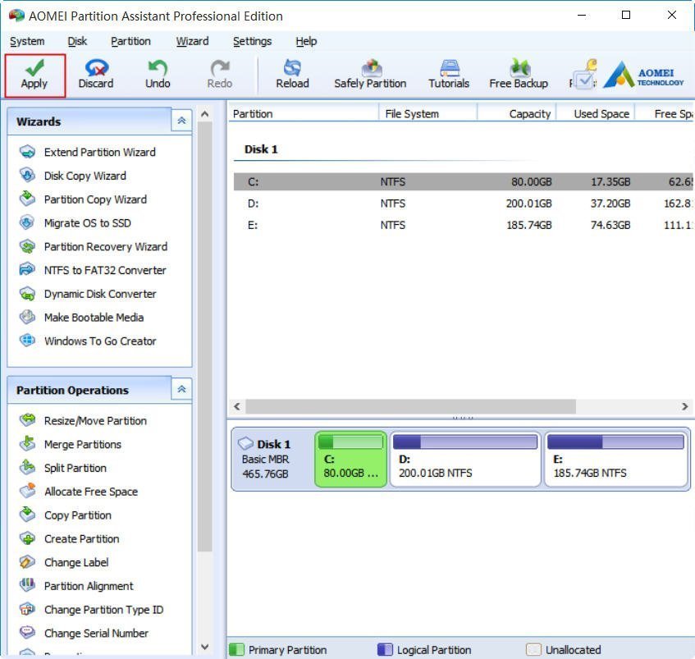Open Partition Recovery Wizard
695x659 pixels.
pos(94,246)
